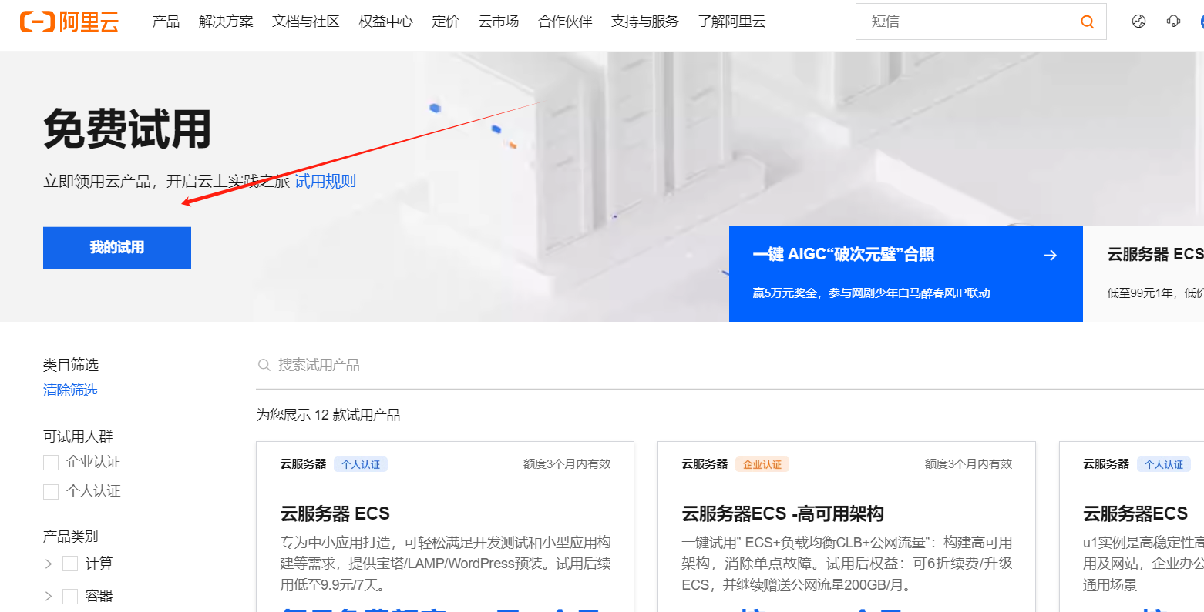Click the 可试用人群 heading
This screenshot has height=612, width=1204.
[78, 436]
